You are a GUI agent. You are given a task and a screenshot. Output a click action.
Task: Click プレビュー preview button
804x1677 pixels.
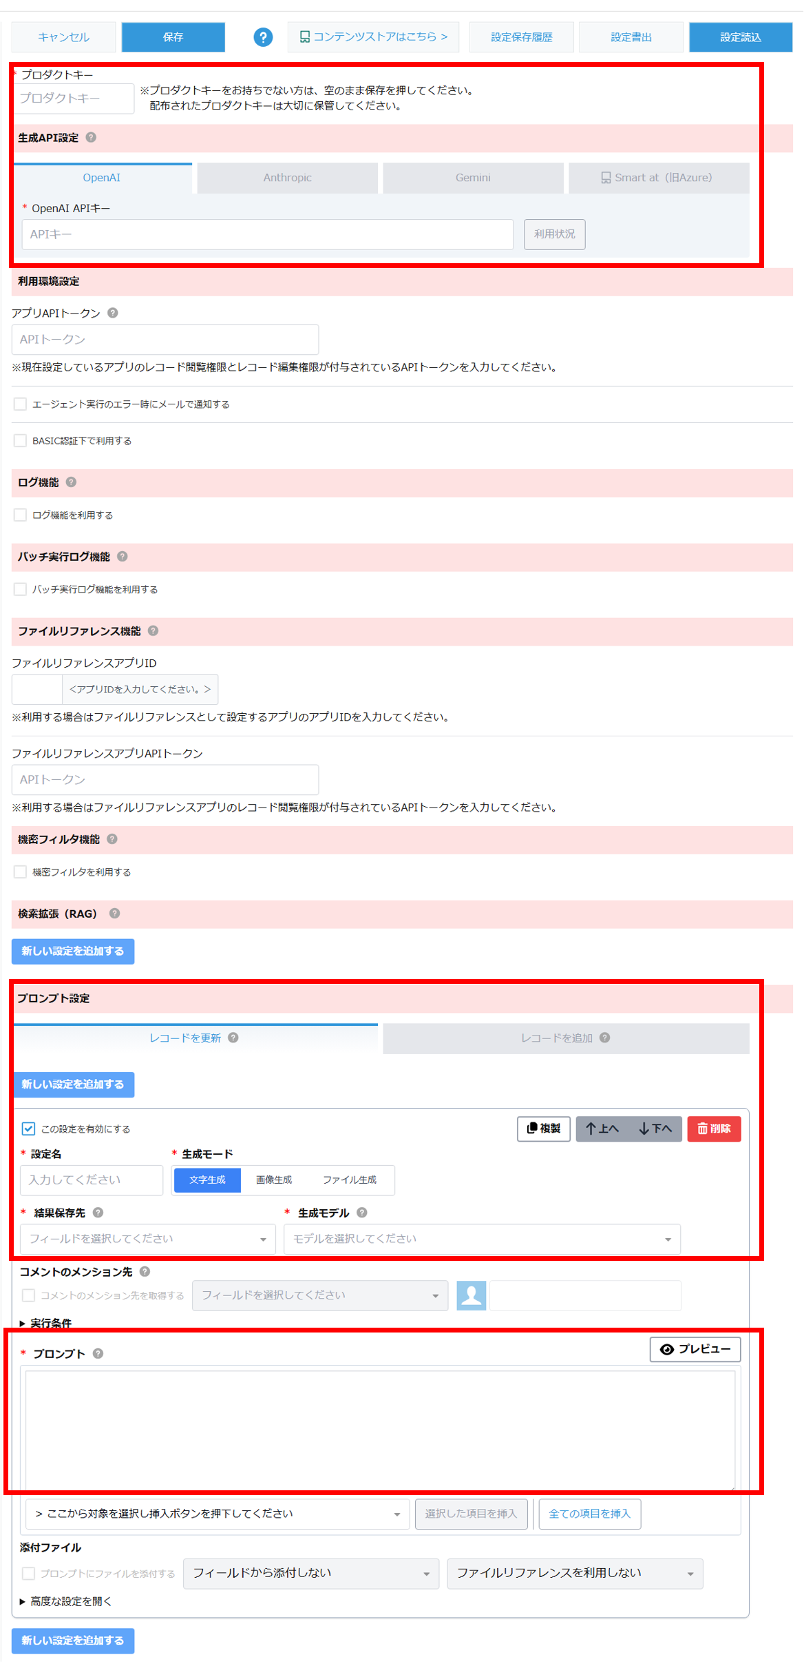coord(695,1349)
